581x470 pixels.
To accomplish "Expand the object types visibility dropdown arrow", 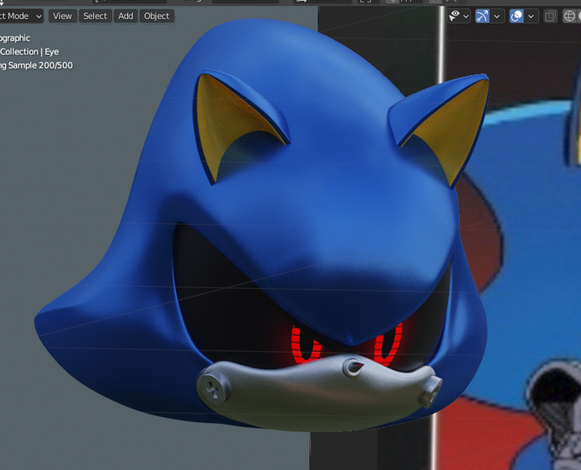I will (x=467, y=16).
